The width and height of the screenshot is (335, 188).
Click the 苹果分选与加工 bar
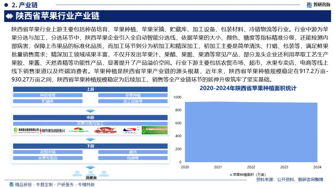point(90,123)
